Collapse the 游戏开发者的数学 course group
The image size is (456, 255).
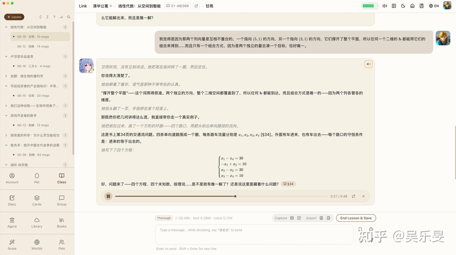tap(6, 115)
